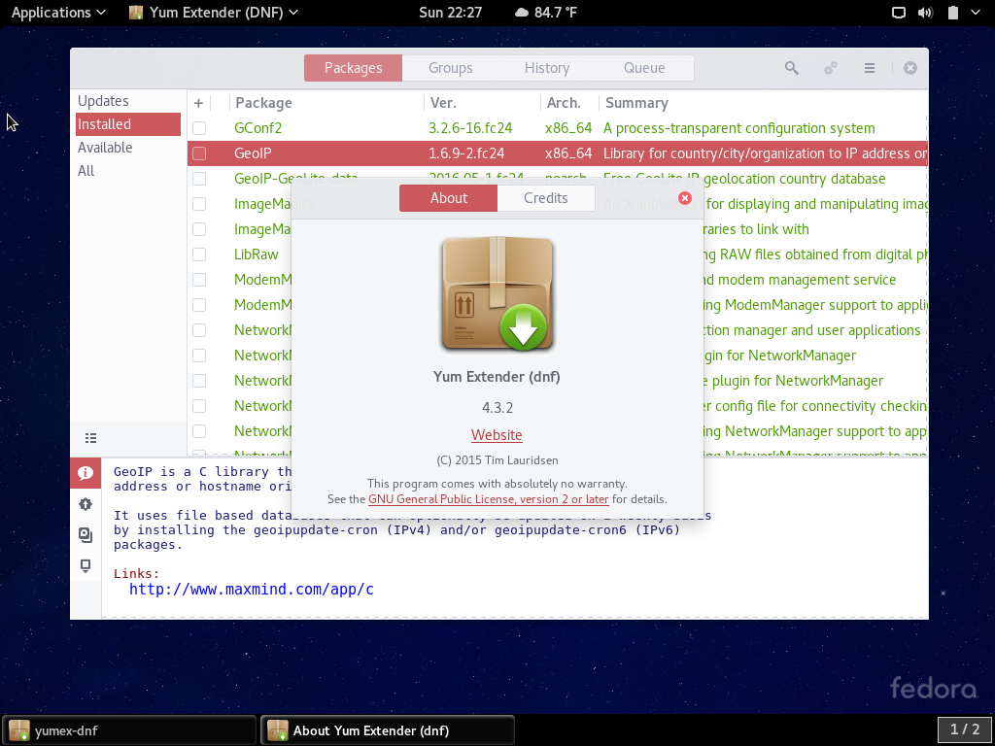The height and width of the screenshot is (746, 995).
Task: Show package description with the info icon
Action: [86, 473]
